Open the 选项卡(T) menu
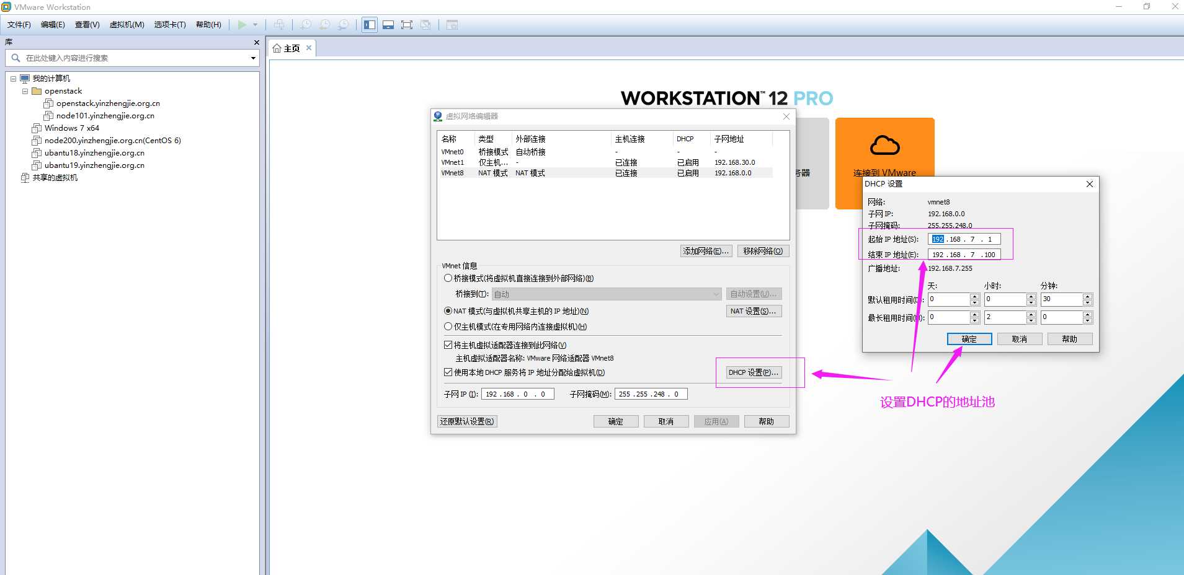 pyautogui.click(x=170, y=25)
